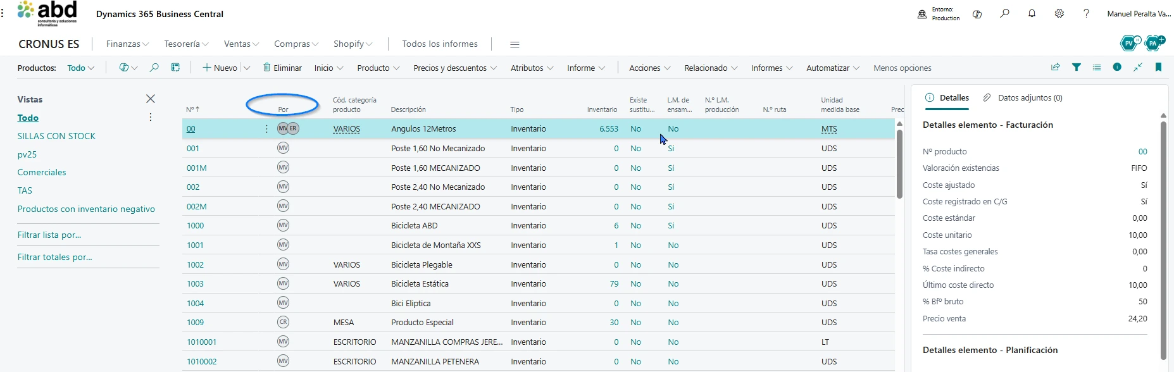
Task: Open user account Manuel Peralta
Action: (1139, 13)
